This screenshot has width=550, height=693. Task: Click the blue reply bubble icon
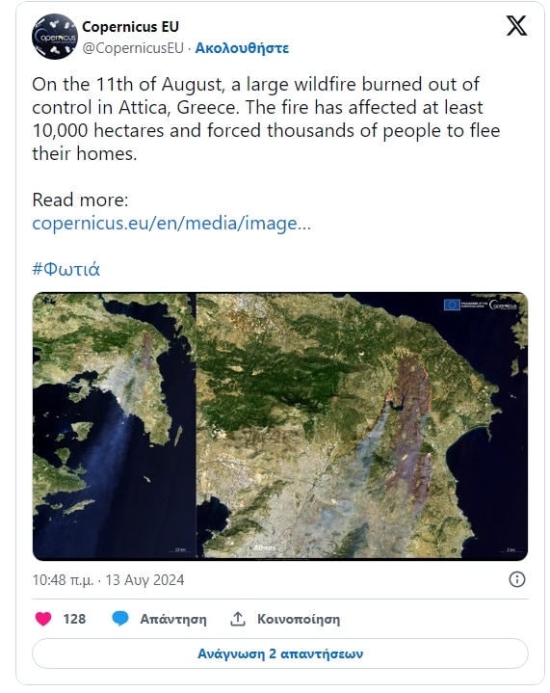(x=120, y=619)
